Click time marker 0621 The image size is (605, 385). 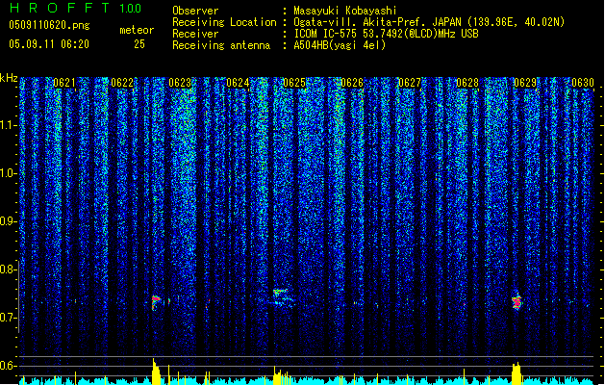[64, 83]
